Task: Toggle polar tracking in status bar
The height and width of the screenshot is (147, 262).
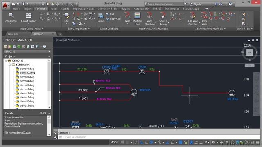Action: (x=151, y=143)
